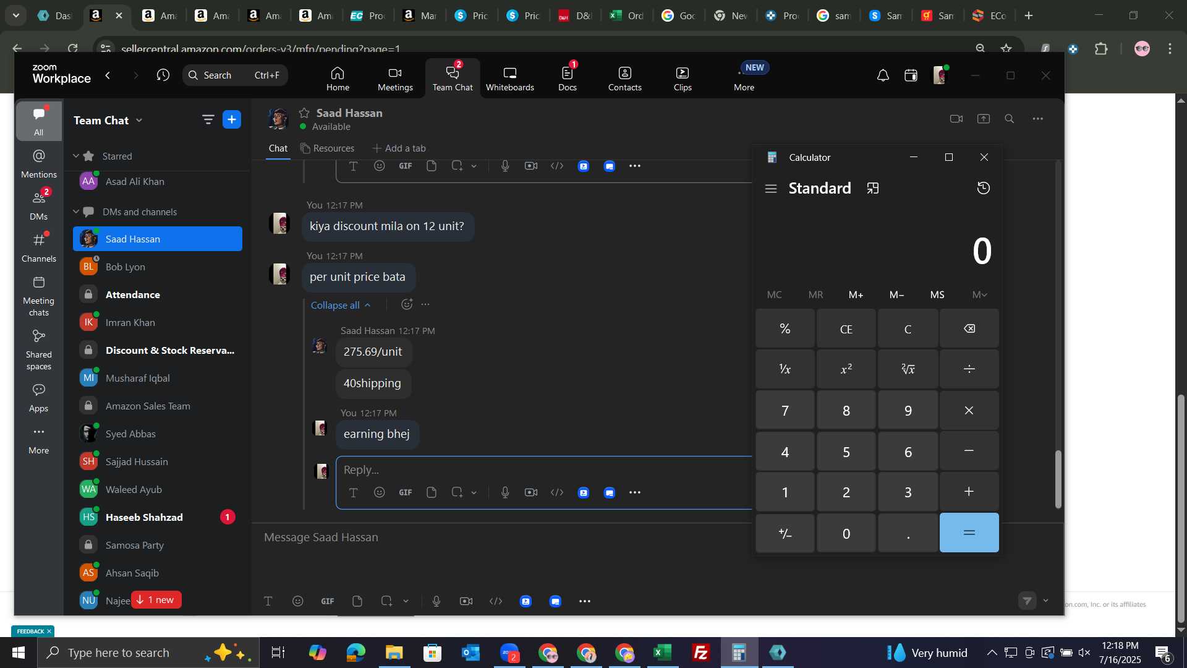This screenshot has width=1187, height=668.
Task: Open chat header more options
Action: pos(1037,119)
